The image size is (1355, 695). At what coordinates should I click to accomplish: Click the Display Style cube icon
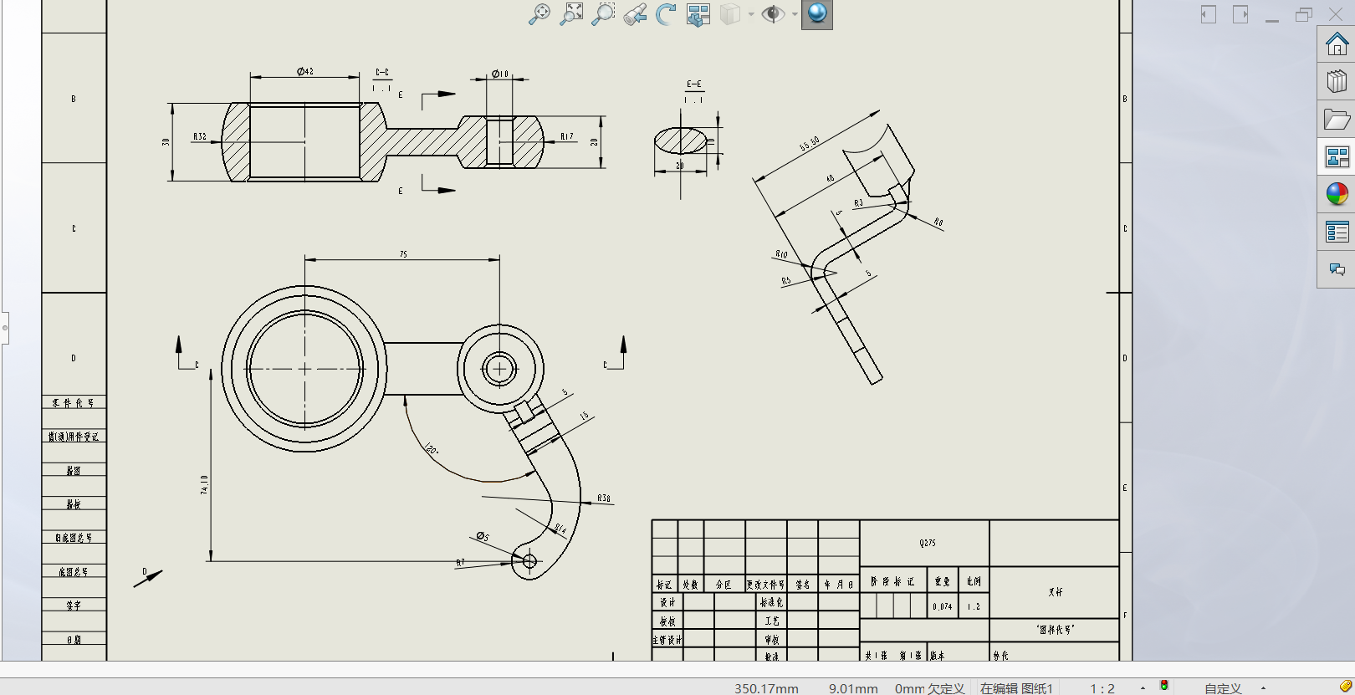coord(730,14)
